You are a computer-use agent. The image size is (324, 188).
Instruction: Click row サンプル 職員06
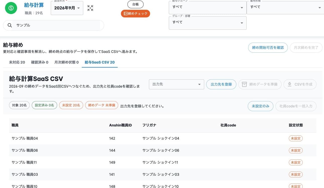[x=163, y=150]
